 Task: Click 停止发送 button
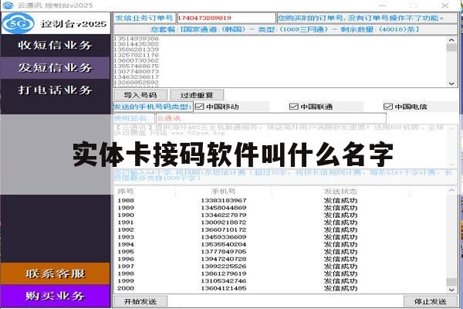coord(431,301)
